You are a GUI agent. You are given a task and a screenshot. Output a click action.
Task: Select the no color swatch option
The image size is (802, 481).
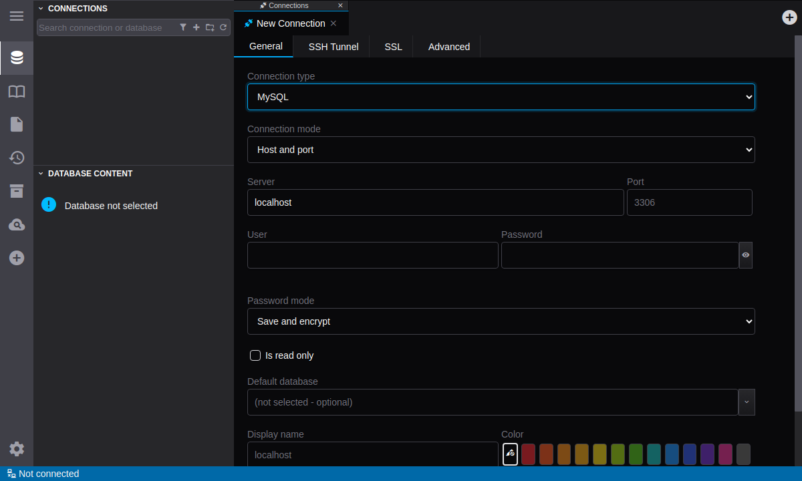pyautogui.click(x=510, y=454)
